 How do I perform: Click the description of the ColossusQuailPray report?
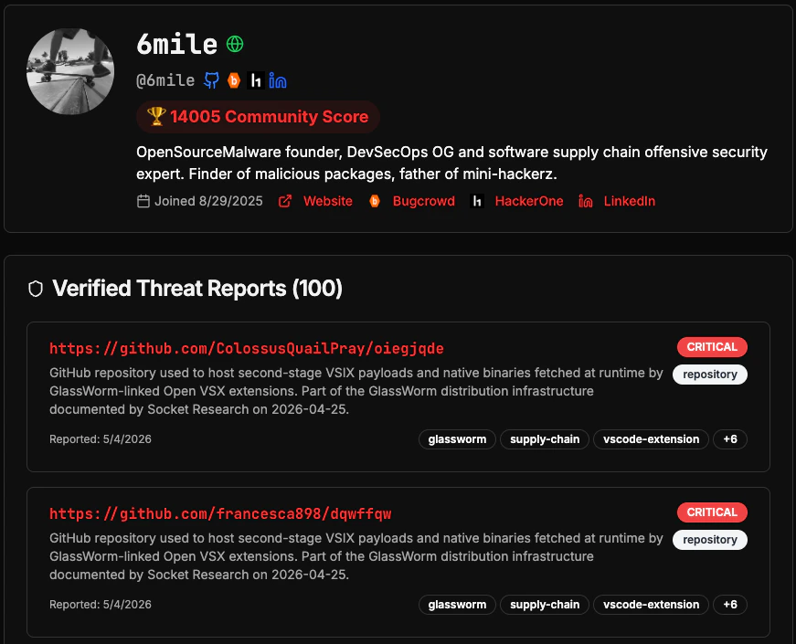coord(356,391)
